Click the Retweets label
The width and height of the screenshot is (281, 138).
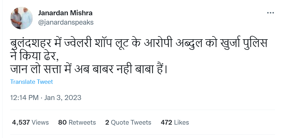tap(82, 122)
